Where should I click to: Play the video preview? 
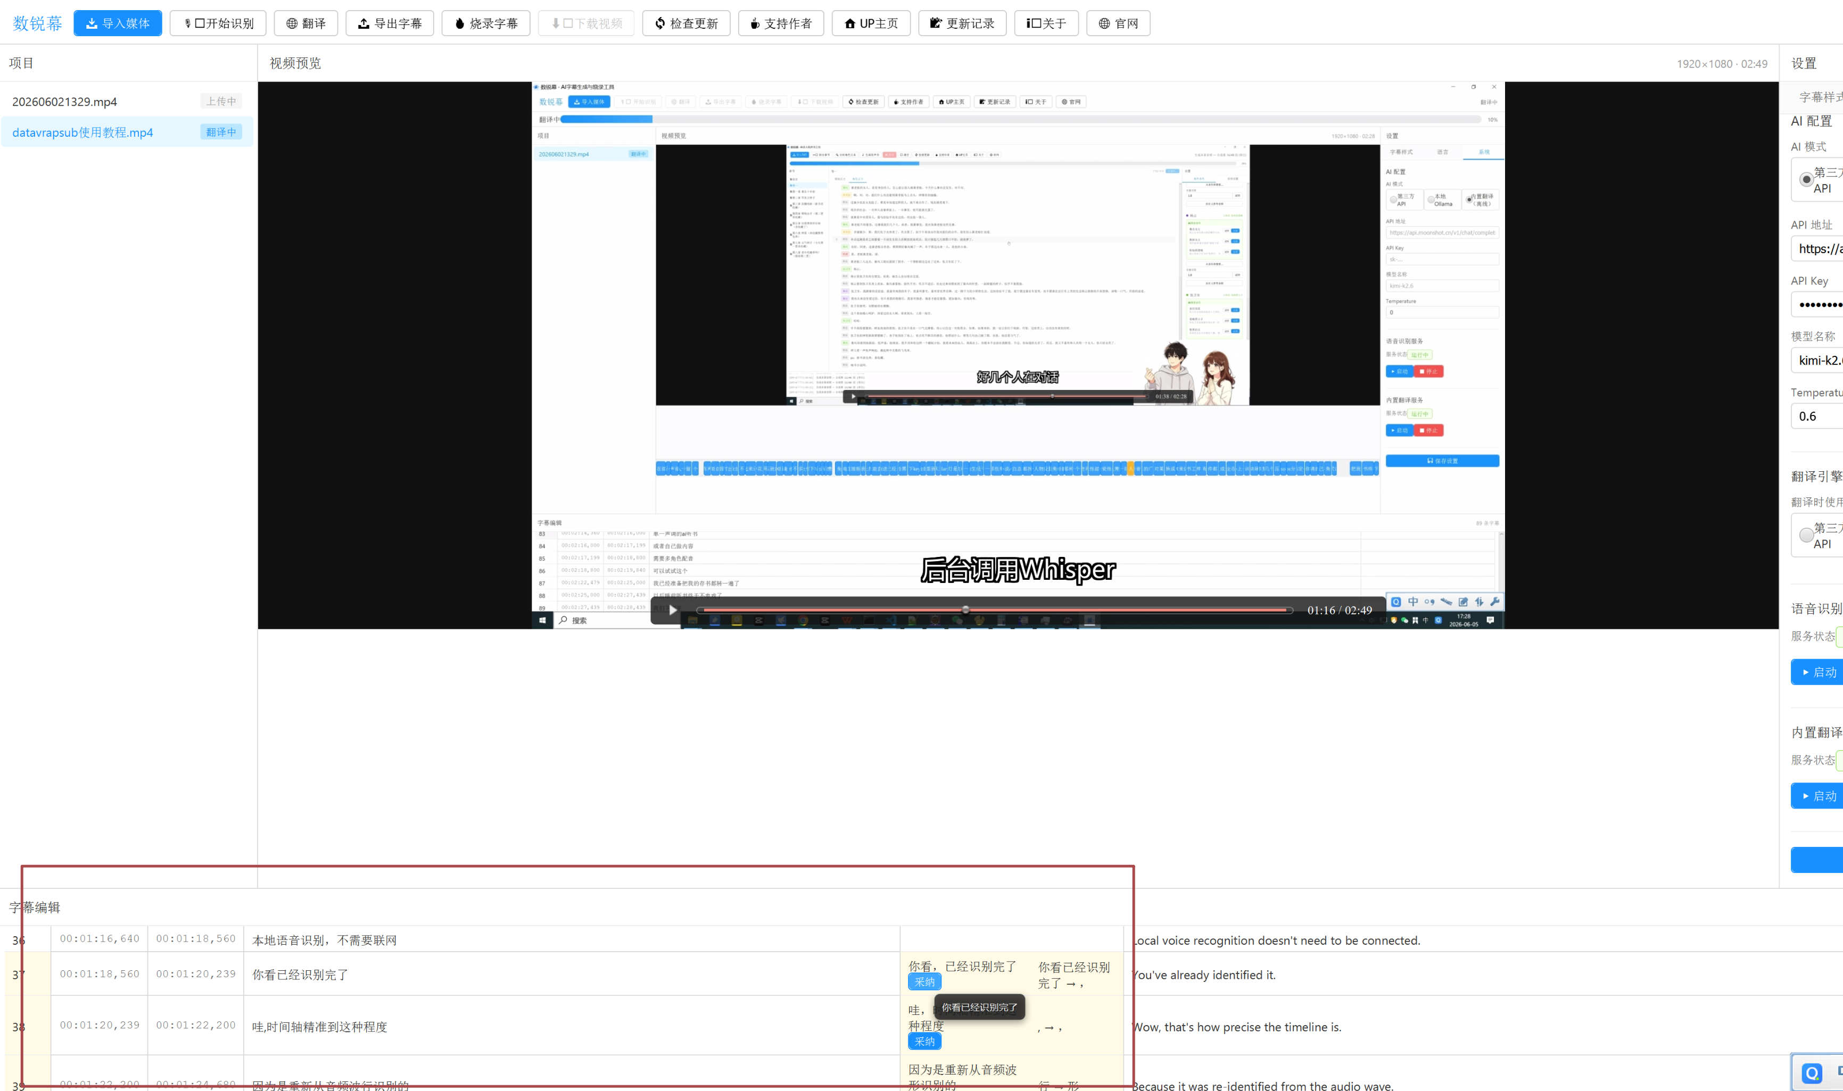(672, 610)
